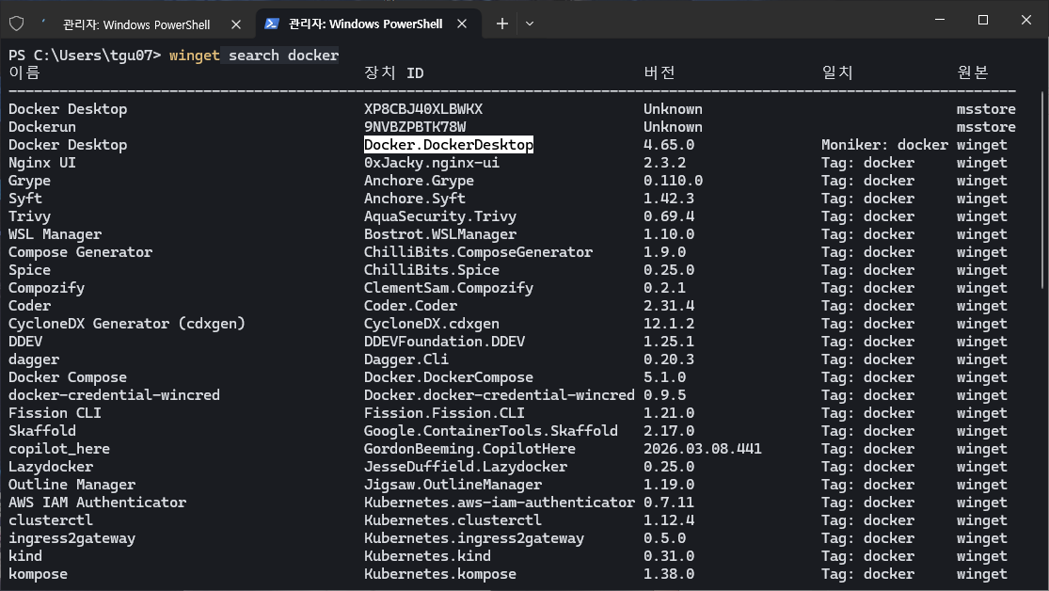Open a new tab with the plus button
Viewport: 1049px width, 591px height.
click(502, 24)
